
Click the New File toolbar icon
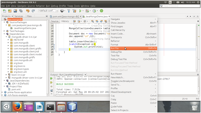point(4,11)
